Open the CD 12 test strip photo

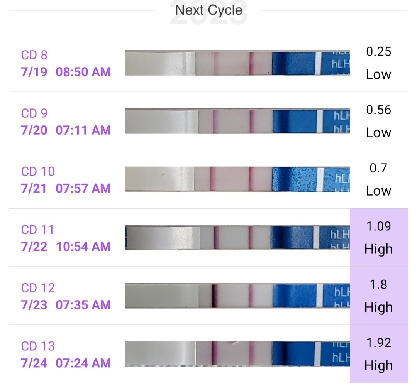click(x=237, y=296)
